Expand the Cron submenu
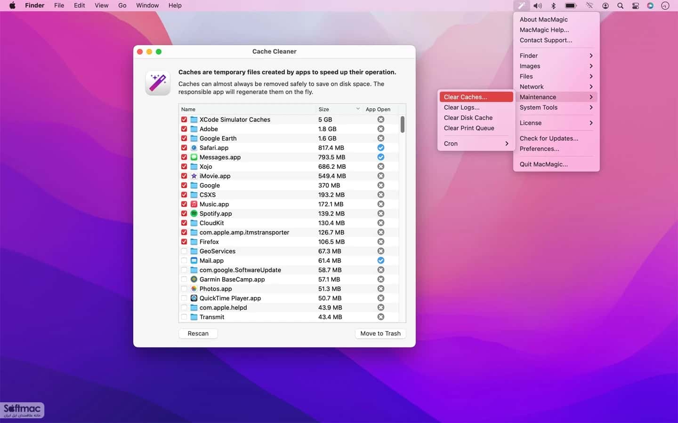678x423 pixels. (476, 143)
